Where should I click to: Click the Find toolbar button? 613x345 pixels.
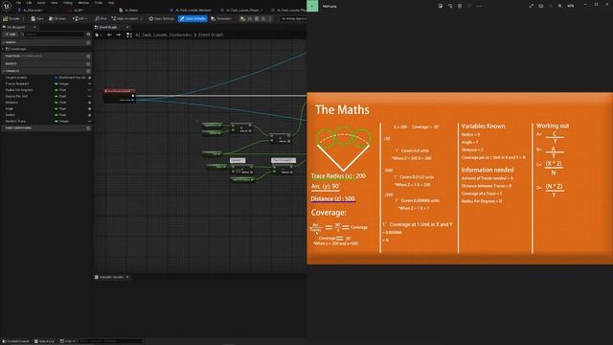[x=101, y=18]
